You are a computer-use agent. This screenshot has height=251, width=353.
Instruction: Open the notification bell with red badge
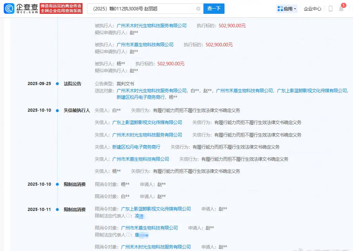click(x=341, y=9)
